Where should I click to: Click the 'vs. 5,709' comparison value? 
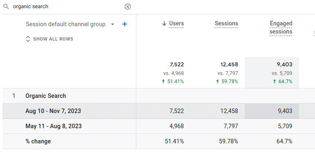pos(282,73)
